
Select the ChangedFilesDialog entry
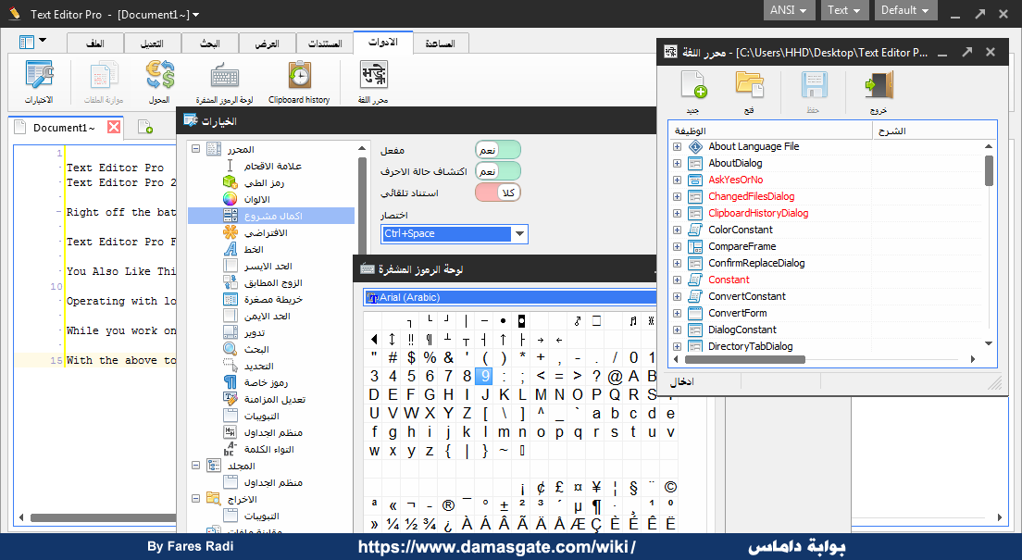(x=752, y=196)
